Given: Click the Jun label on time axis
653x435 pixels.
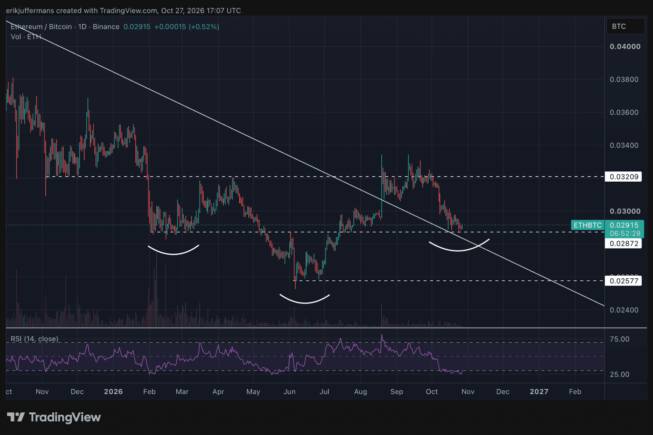Looking at the screenshot, I should [x=290, y=392].
